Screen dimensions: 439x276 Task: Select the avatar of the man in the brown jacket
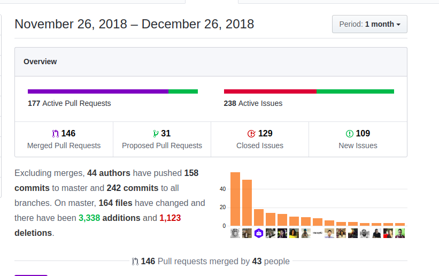(247, 233)
